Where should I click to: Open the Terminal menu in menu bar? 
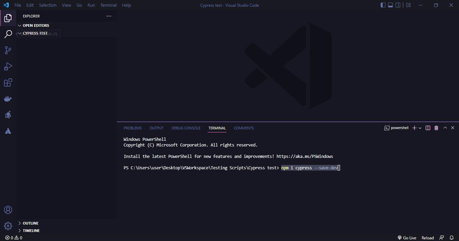click(x=108, y=5)
